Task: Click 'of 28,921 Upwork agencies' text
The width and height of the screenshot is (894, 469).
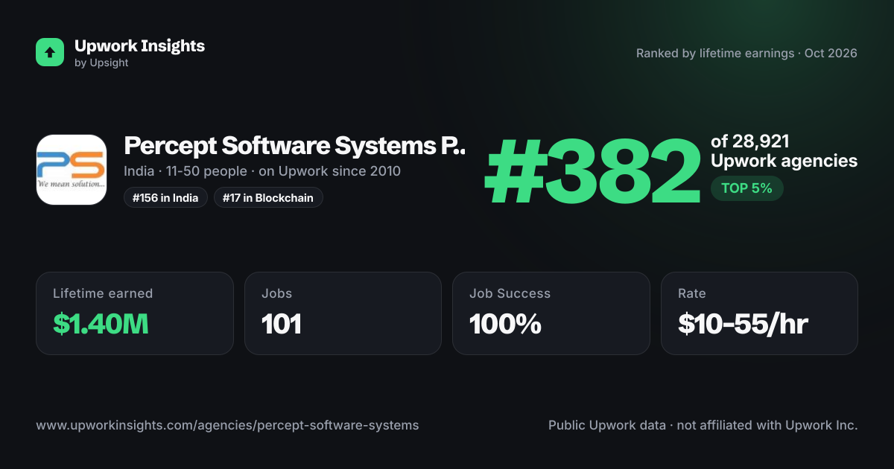Action: (x=784, y=151)
